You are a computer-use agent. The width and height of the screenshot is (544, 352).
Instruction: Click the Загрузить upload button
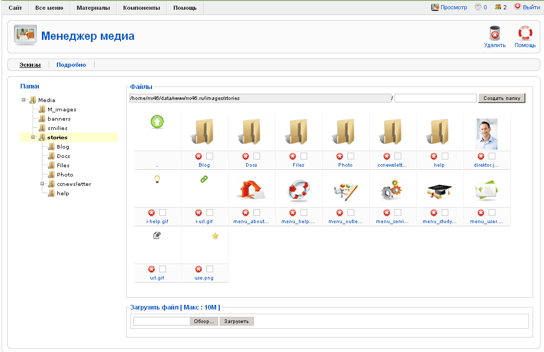click(x=236, y=321)
